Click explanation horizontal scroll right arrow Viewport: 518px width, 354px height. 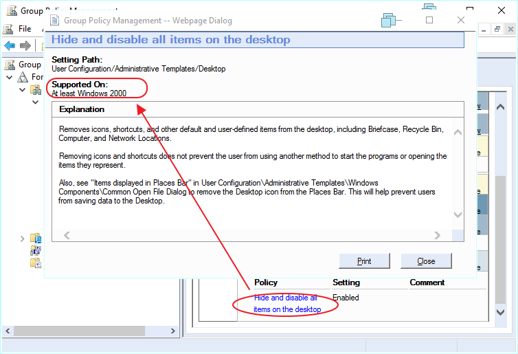(x=437, y=235)
